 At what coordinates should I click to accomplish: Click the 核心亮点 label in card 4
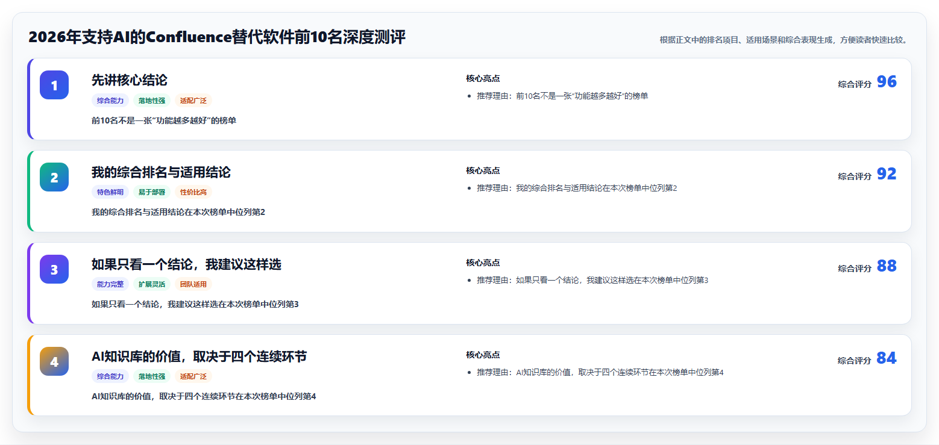pos(483,355)
